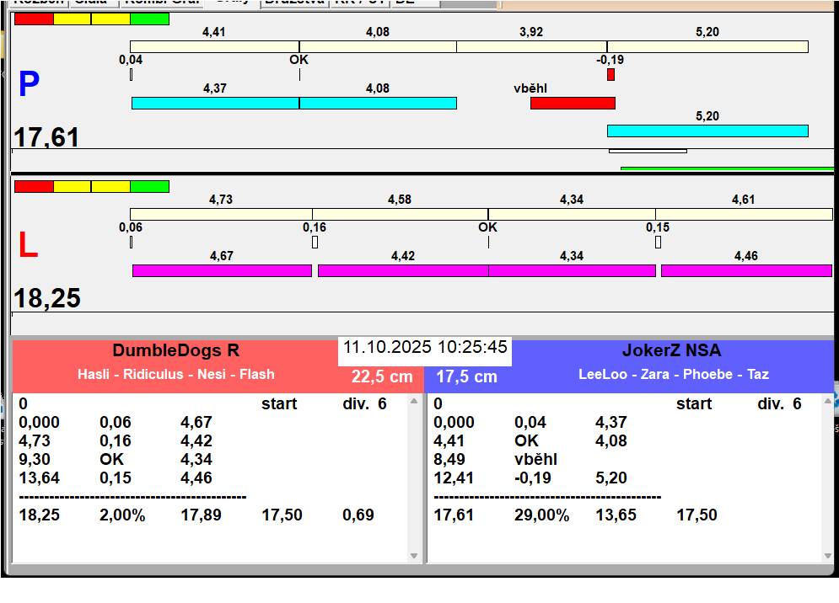This screenshot has height=603, width=839.
Task: Click the 13,65 value in JokerZ summary
Action: 616,515
